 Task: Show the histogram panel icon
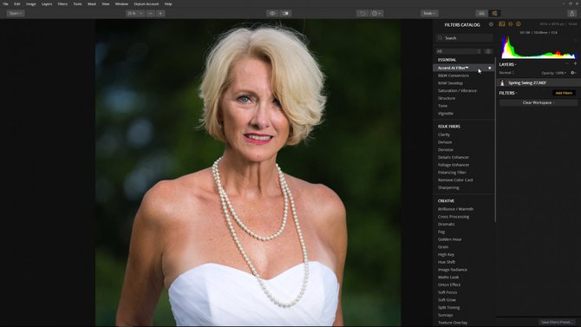tap(502, 24)
